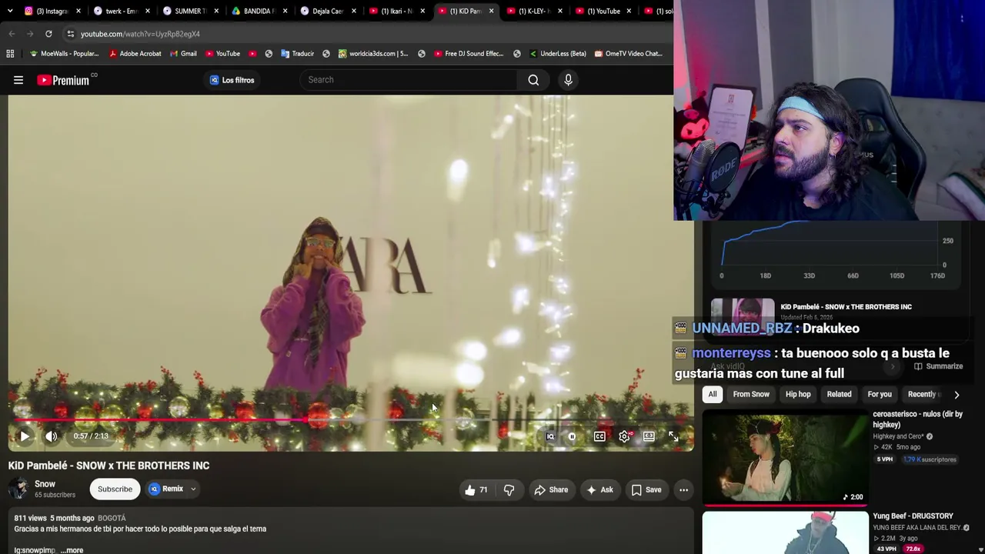This screenshot has height=554, width=985.
Task: Open the Los filtros button
Action: (232, 80)
